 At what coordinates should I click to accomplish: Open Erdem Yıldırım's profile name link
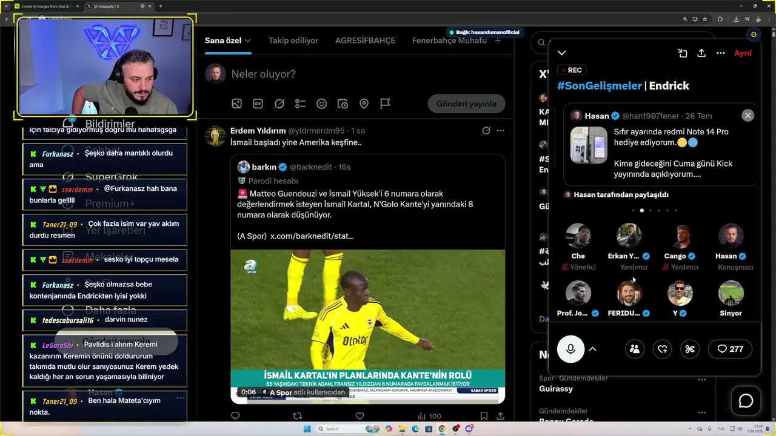point(258,131)
